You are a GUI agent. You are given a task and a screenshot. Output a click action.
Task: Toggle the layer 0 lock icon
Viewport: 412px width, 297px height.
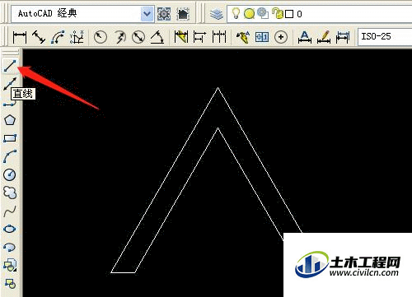[x=278, y=13]
